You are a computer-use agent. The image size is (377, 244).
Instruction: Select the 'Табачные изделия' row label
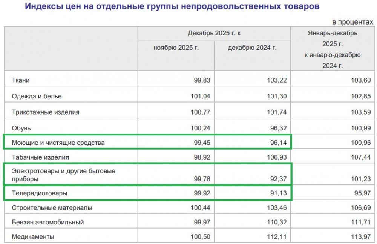click(x=40, y=157)
